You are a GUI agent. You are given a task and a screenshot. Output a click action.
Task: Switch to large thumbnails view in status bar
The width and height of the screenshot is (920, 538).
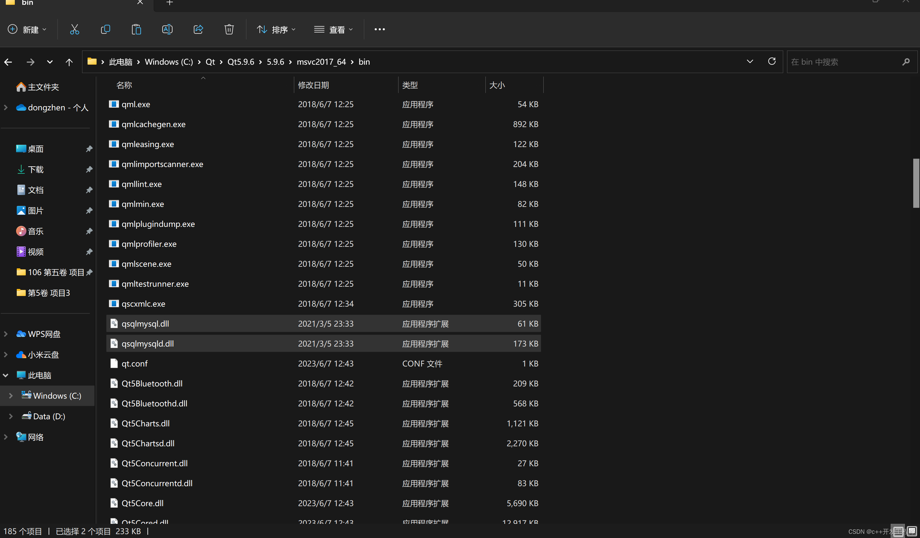point(912,531)
